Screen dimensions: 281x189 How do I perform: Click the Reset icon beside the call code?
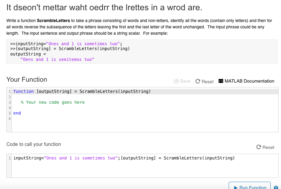(x=258, y=147)
